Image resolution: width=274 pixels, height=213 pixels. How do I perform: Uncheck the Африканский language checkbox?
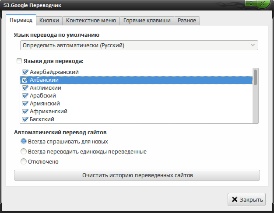click(x=25, y=112)
